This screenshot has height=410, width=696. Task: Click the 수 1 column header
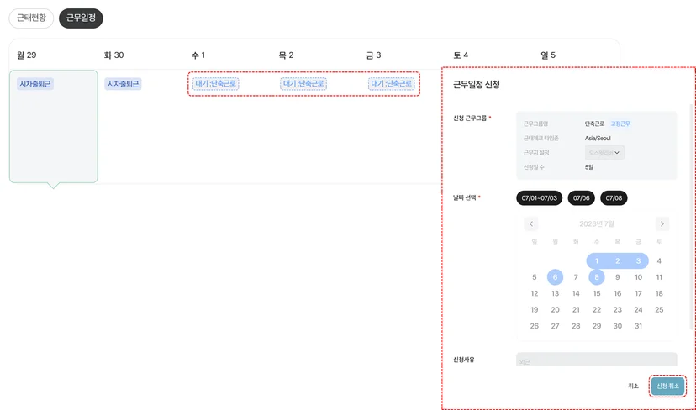click(x=198, y=55)
